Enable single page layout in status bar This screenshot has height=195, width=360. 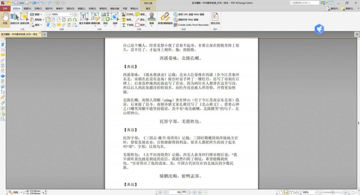pyautogui.click(x=281, y=192)
